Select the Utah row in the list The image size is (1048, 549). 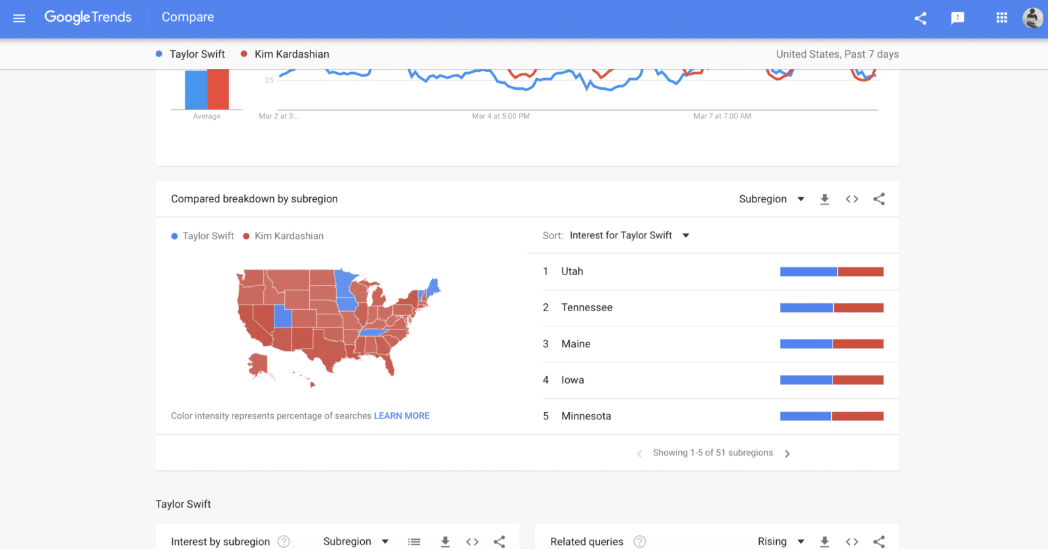[572, 271]
